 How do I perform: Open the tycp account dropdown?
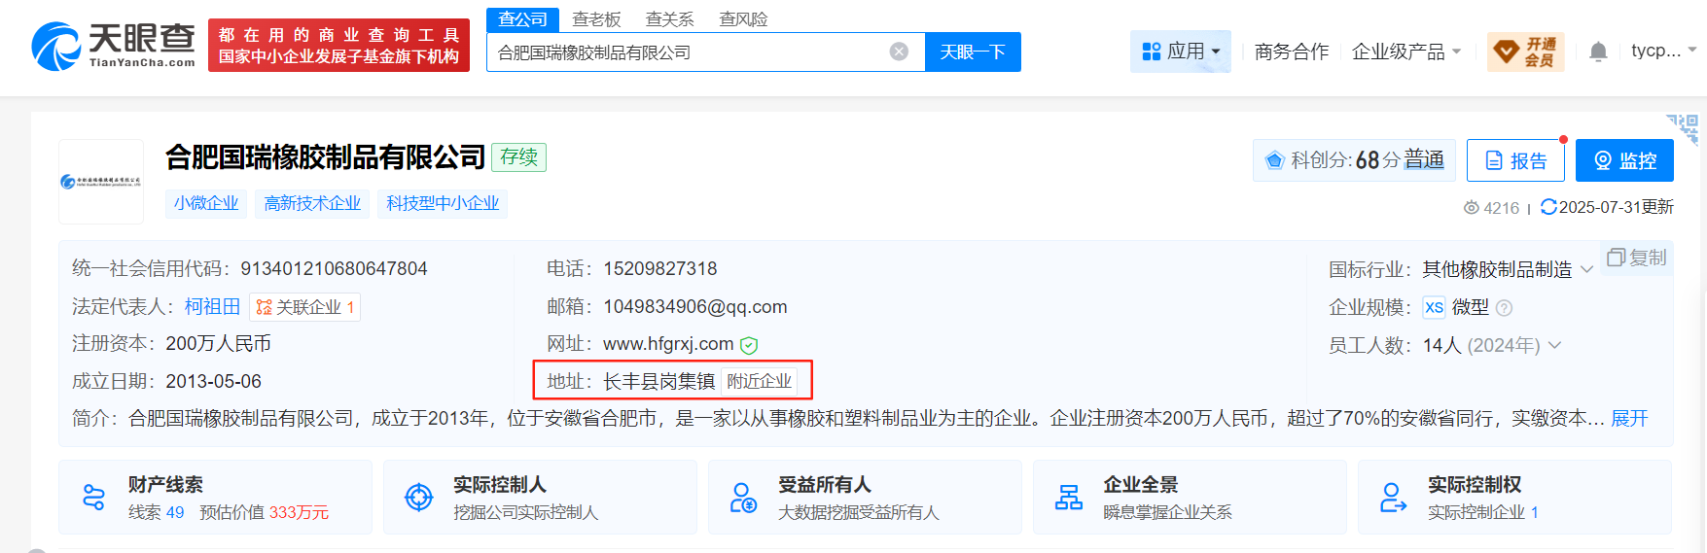pos(1664,51)
